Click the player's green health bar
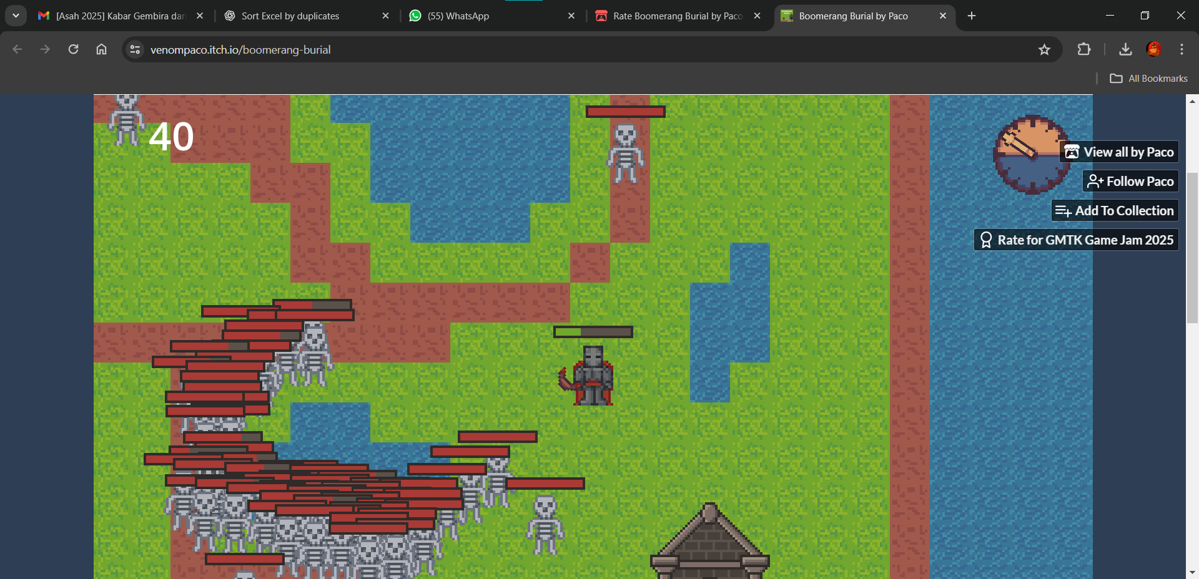 [x=593, y=332]
